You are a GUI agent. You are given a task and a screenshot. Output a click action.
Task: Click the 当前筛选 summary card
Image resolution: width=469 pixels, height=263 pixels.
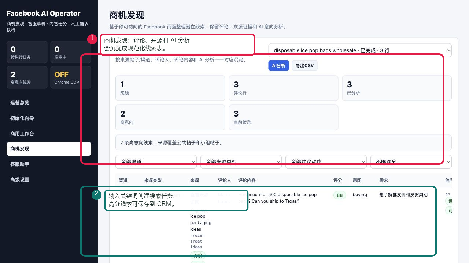click(284, 117)
